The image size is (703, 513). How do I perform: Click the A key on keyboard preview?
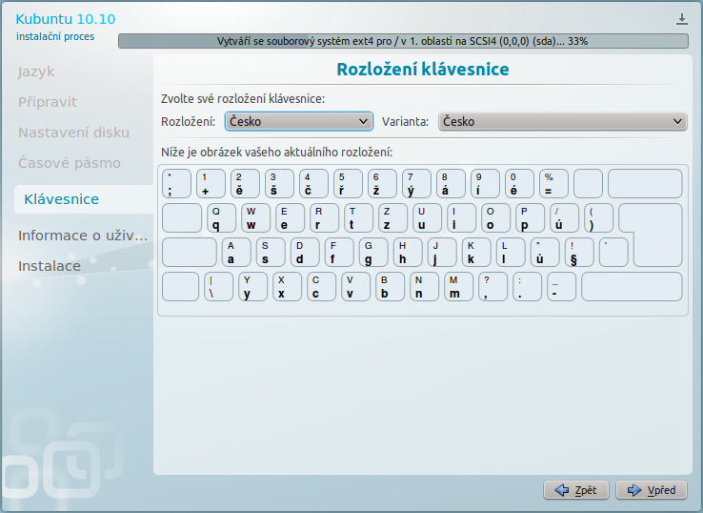point(236,253)
